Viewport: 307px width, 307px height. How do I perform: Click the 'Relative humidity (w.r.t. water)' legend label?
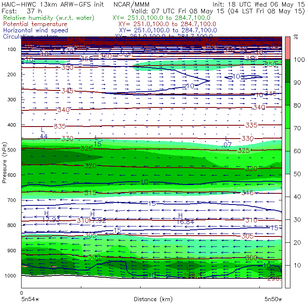coord(49,18)
